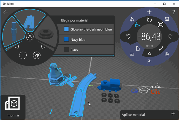The height and width of the screenshot is (120, 179).
Task: Click the dashed circle with two triangles icon
Action: [37, 55]
